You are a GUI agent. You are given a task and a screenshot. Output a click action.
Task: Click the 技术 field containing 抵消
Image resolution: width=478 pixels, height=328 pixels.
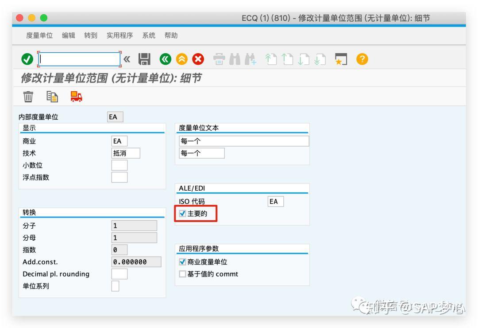click(x=126, y=153)
